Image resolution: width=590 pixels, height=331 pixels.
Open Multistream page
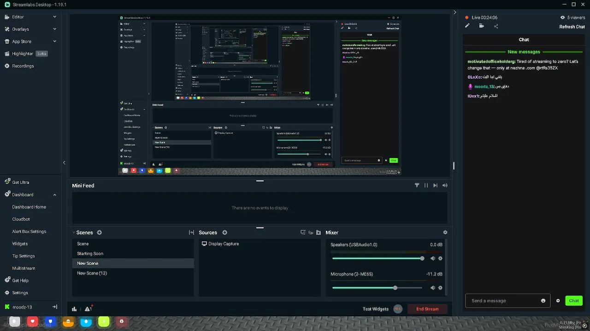[x=24, y=268]
